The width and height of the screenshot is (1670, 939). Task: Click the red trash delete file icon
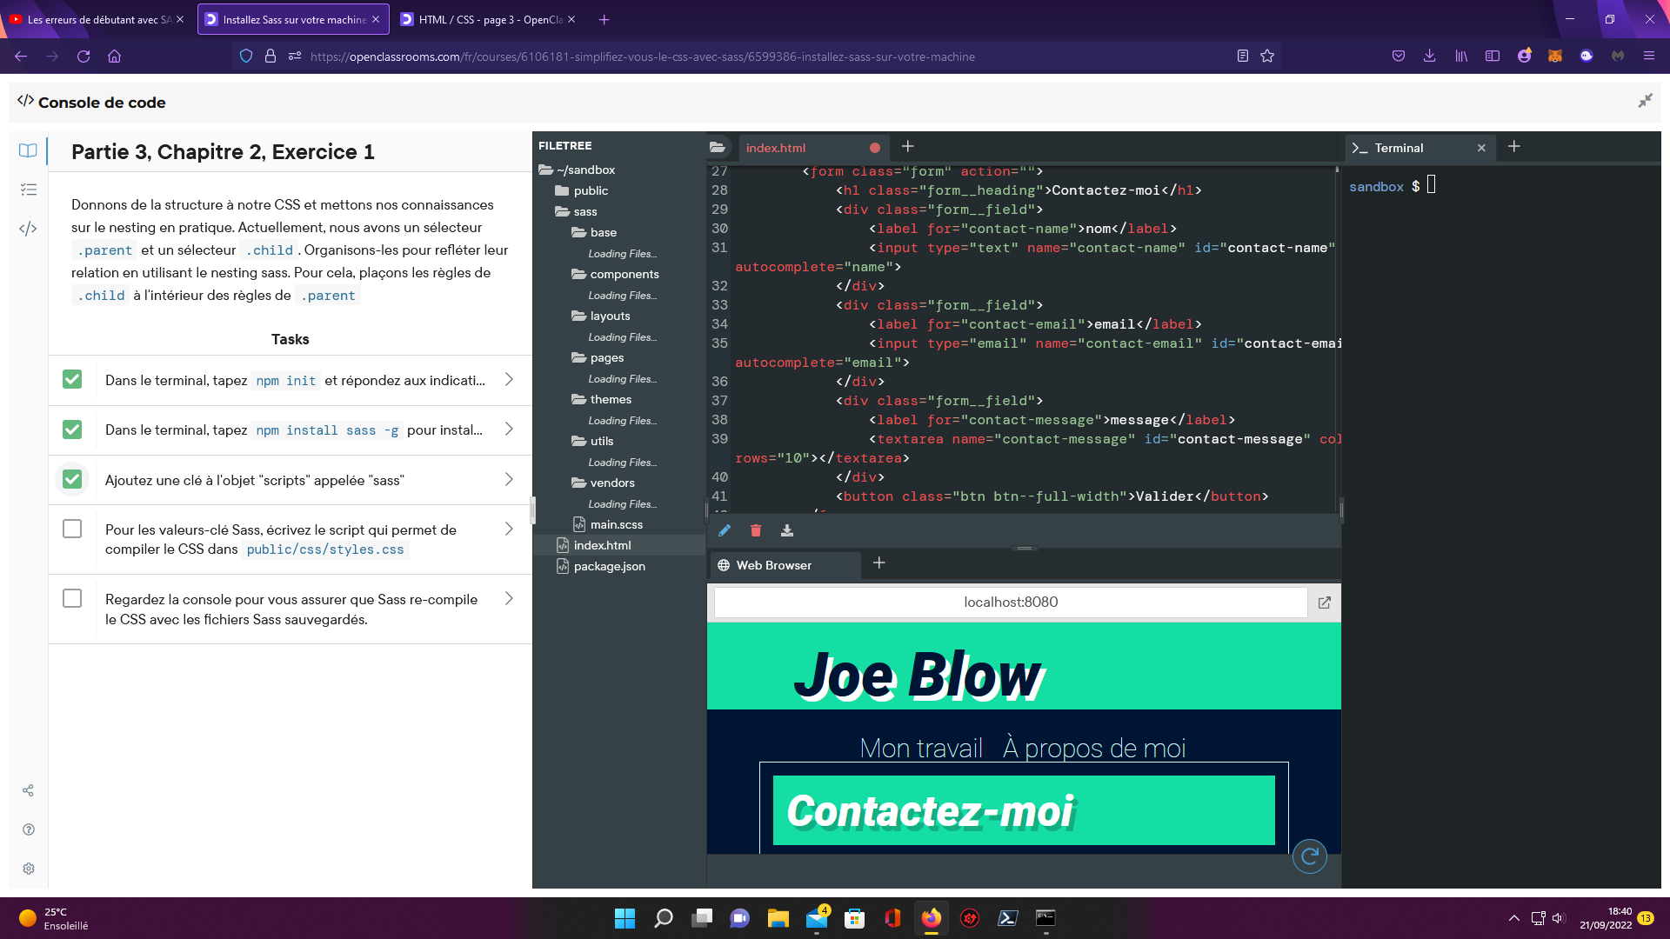click(755, 530)
